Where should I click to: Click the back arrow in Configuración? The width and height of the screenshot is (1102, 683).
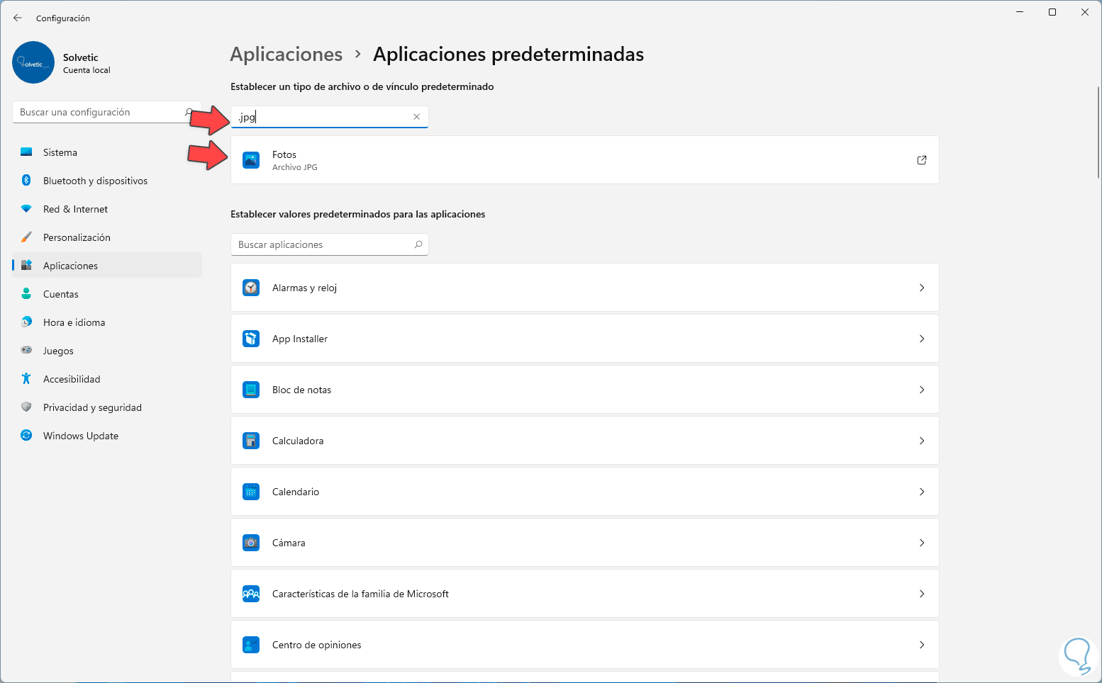(x=18, y=18)
